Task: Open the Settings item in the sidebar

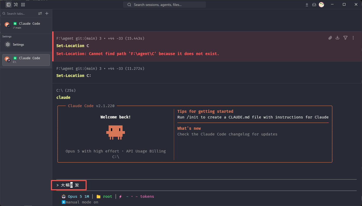Action: point(26,45)
